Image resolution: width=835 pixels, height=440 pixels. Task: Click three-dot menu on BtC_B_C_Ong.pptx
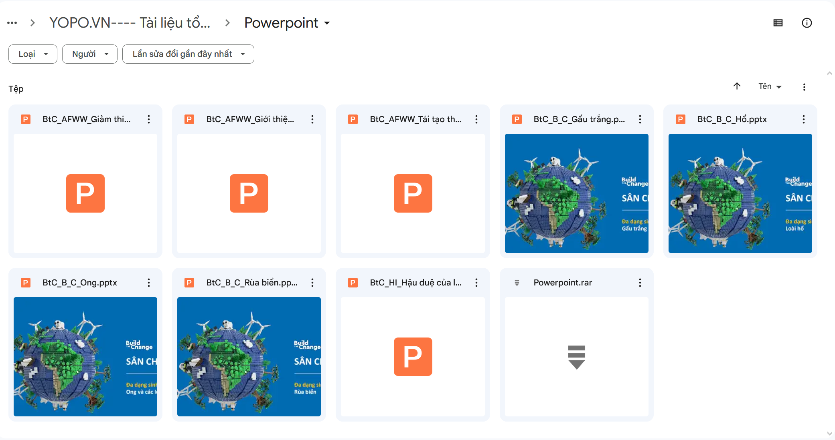pos(148,283)
